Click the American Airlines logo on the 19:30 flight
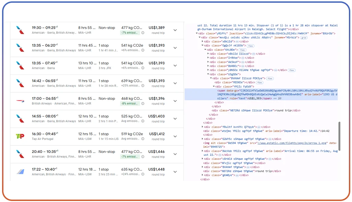 (x=20, y=30)
